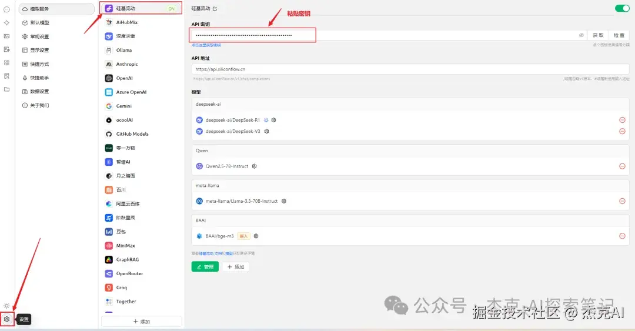The image size is (635, 331).
Task: Open settings gear for meta-llama/Llama-3.3-70B-Instruct
Action: tap(284, 201)
